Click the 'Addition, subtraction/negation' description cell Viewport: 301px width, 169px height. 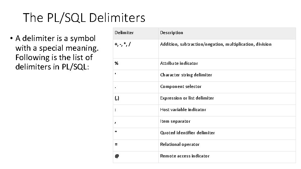coord(216,44)
